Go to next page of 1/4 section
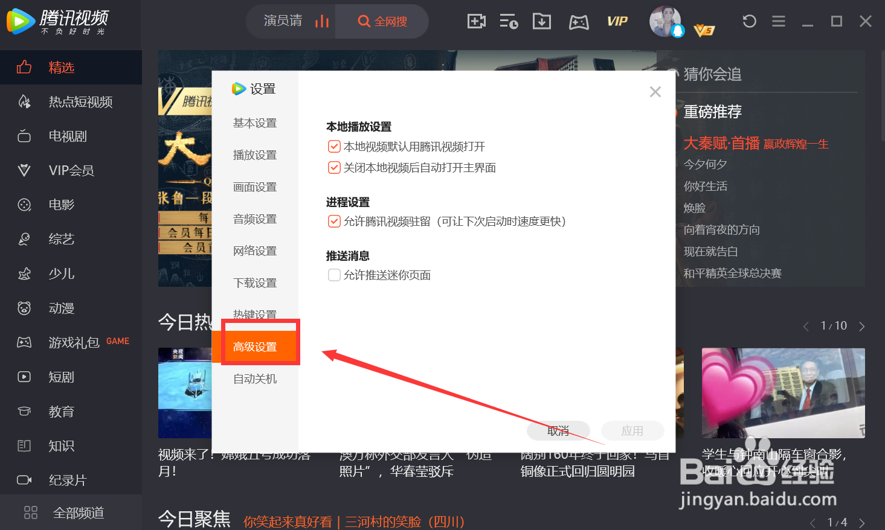Viewport: 885px width, 530px height. [861, 523]
